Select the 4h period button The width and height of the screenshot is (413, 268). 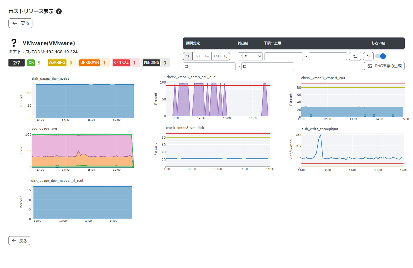tap(188, 56)
